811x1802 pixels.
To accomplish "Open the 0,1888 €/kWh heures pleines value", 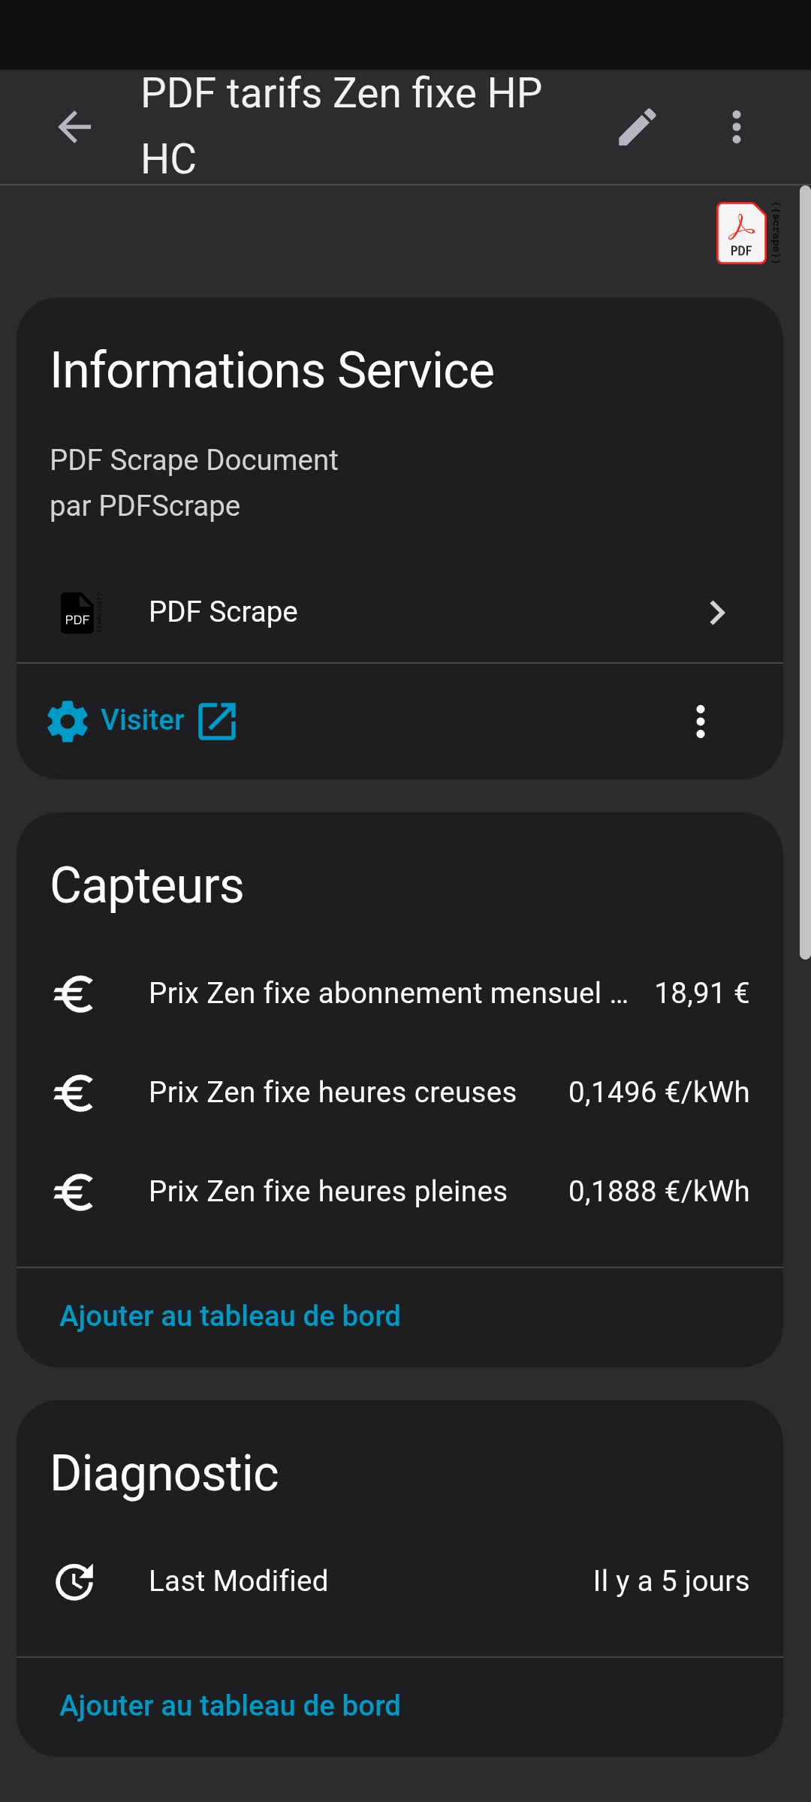I will [x=659, y=1192].
